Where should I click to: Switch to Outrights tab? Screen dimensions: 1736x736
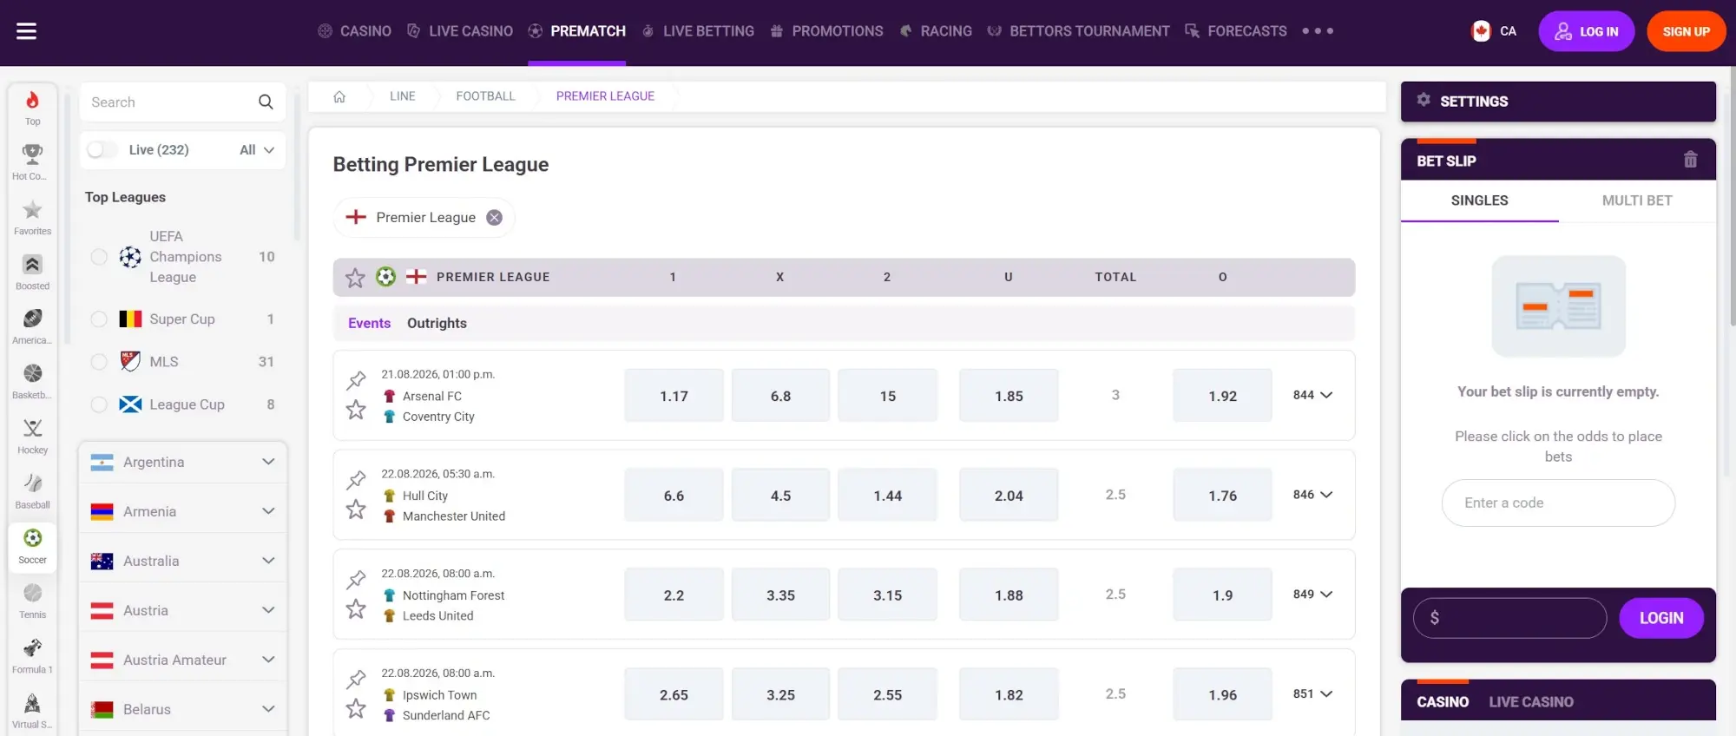pos(437,323)
